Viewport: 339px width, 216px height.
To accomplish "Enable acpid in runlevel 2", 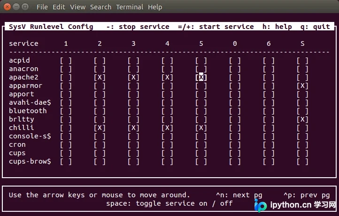I will tap(100, 60).
